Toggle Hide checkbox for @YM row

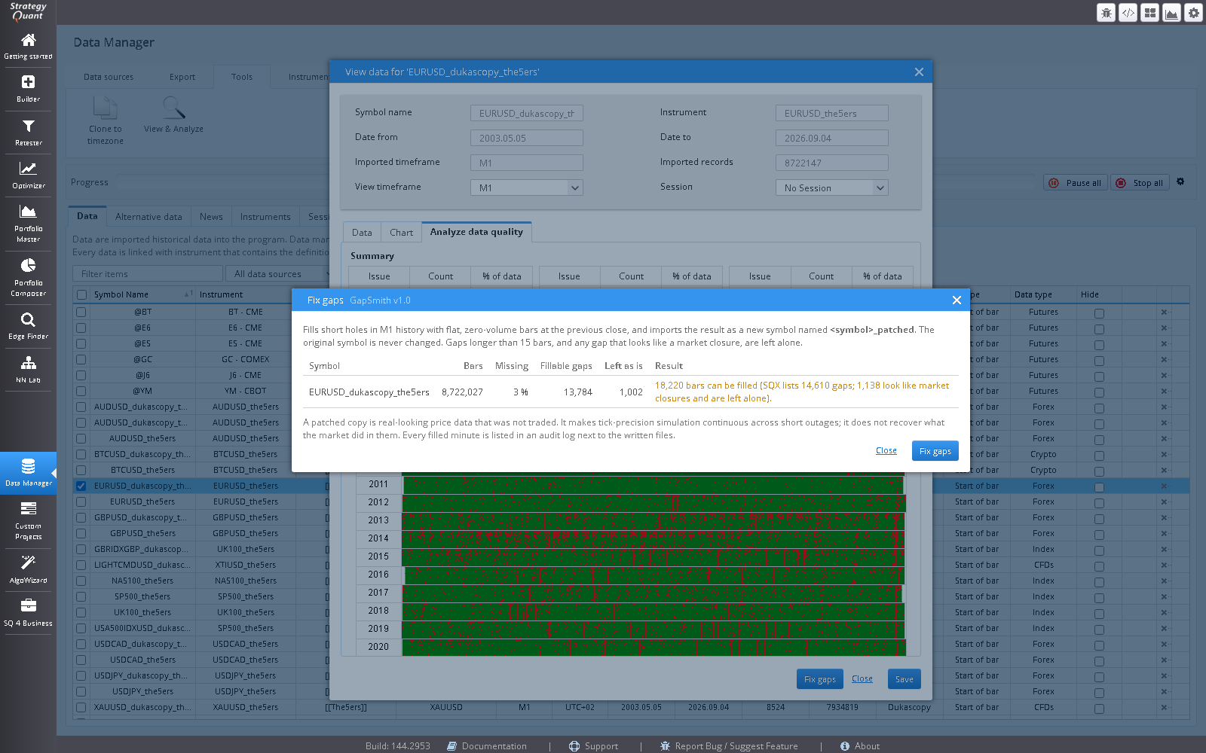tap(1099, 392)
